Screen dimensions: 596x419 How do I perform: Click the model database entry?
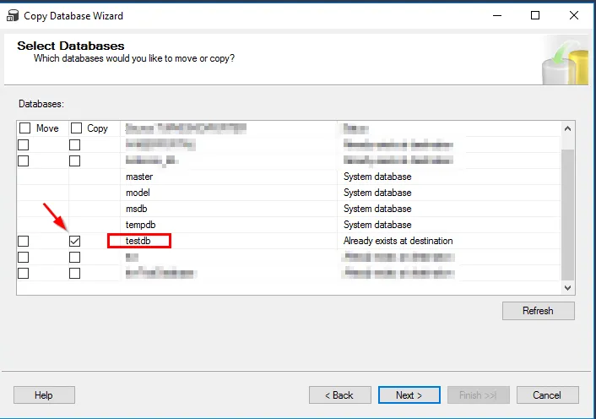click(138, 193)
